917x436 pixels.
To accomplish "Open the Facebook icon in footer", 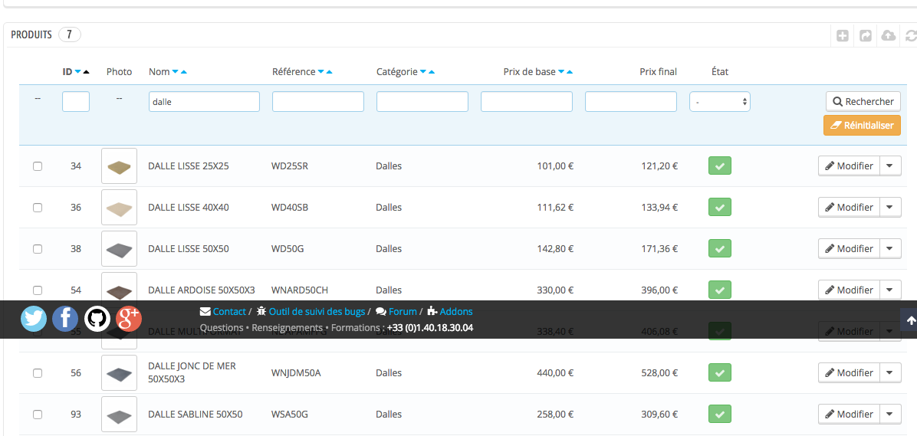I will 65,319.
